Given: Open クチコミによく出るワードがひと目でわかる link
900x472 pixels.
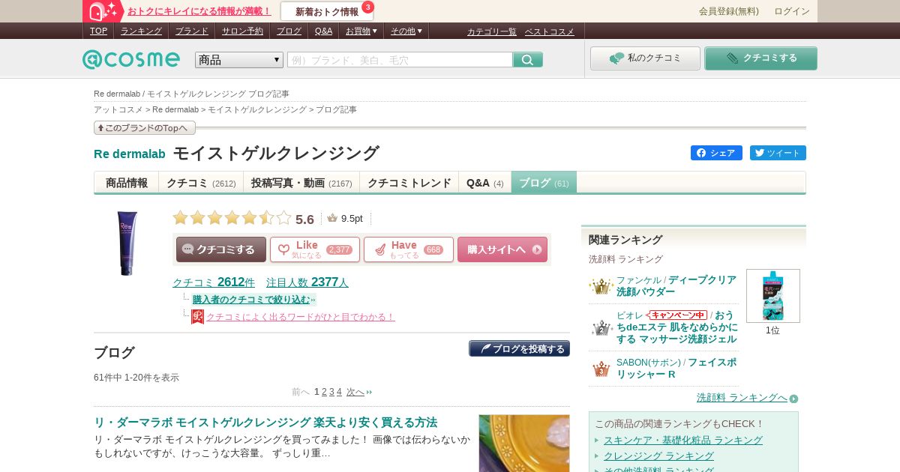Looking at the screenshot, I should [x=300, y=317].
